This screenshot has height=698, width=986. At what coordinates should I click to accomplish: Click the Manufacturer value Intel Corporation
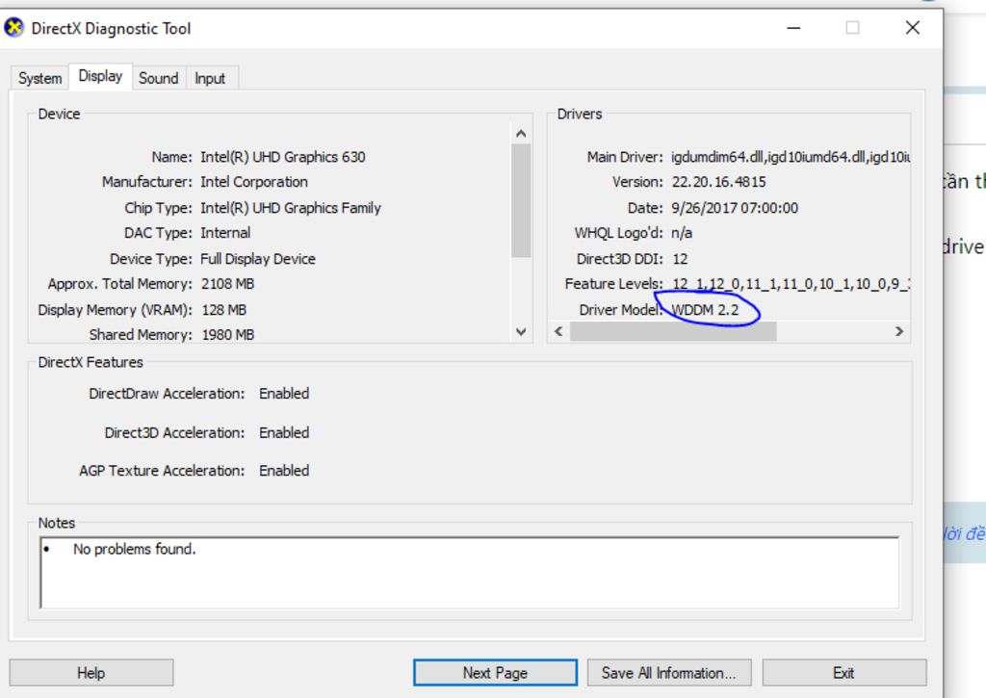254,182
